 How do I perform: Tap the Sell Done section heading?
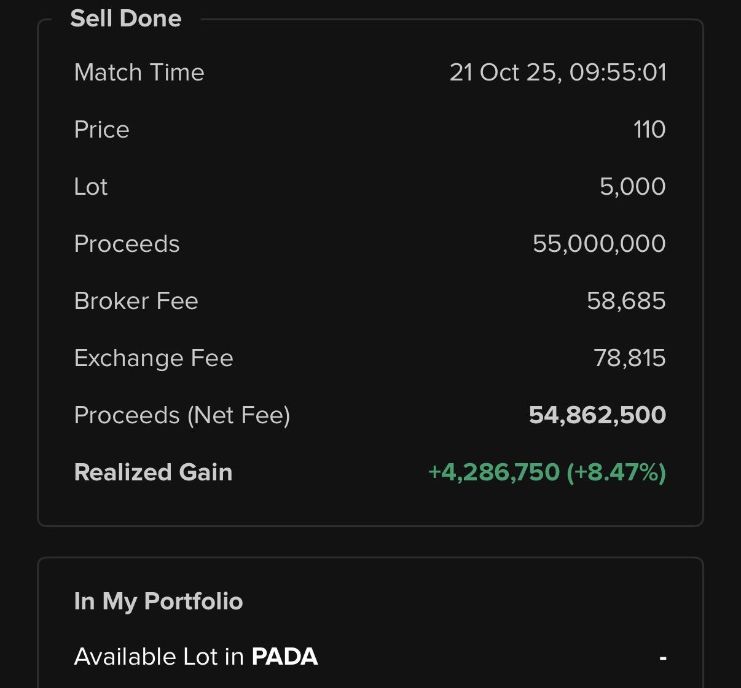126,18
